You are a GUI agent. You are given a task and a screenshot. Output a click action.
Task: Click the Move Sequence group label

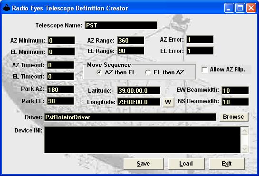(x=109, y=65)
